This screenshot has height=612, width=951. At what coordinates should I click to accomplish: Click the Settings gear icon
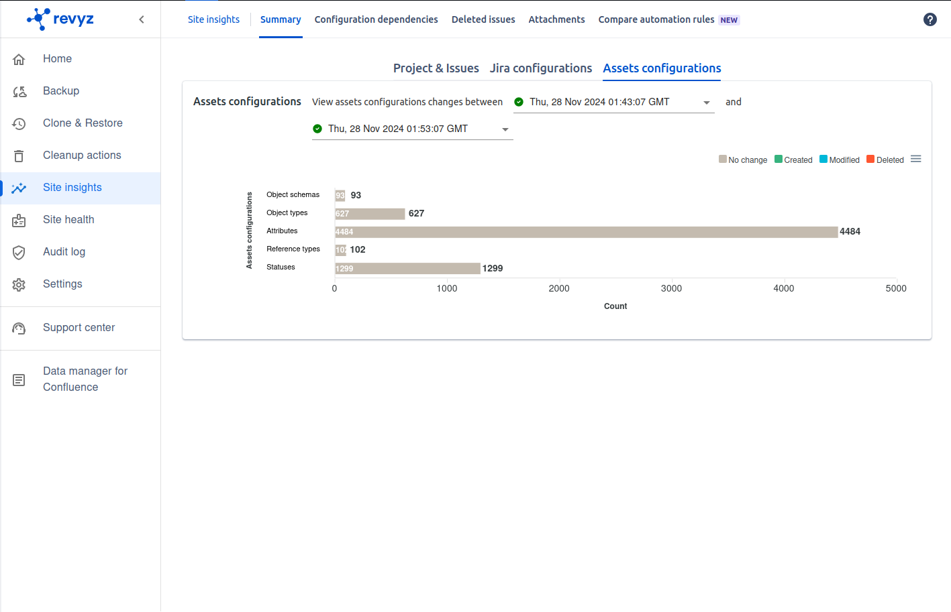(19, 284)
